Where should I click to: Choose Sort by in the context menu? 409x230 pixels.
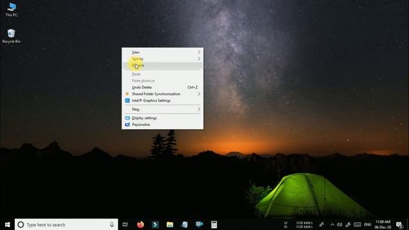pyautogui.click(x=162, y=59)
